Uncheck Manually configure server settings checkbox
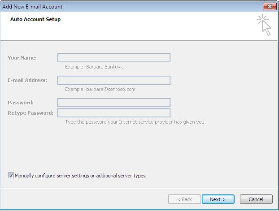The height and width of the screenshot is (211, 279). click(x=11, y=176)
